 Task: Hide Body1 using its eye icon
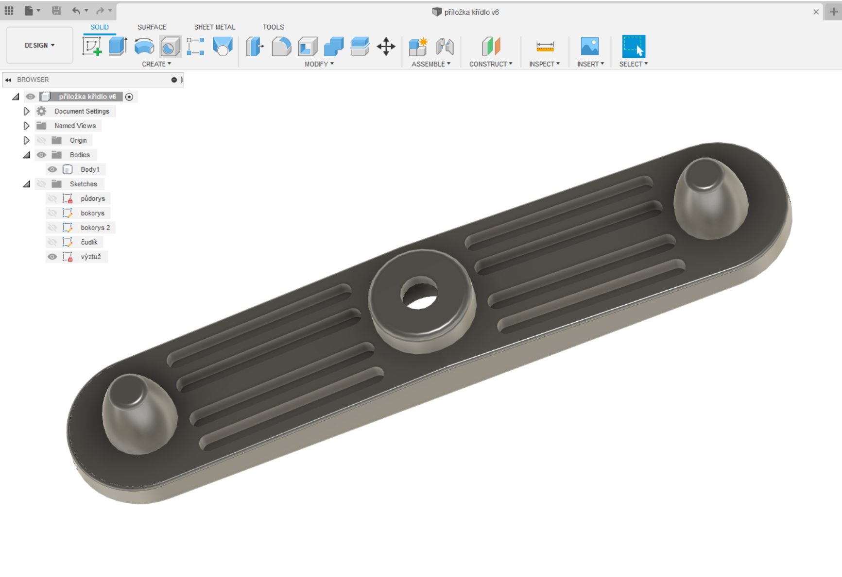(x=52, y=169)
